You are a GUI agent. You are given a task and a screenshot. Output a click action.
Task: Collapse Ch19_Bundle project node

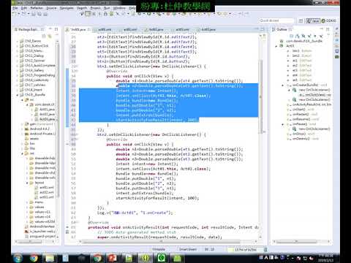(18, 95)
